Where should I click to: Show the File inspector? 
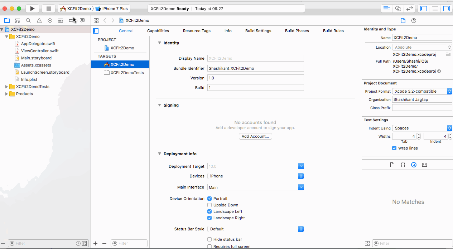403,20
